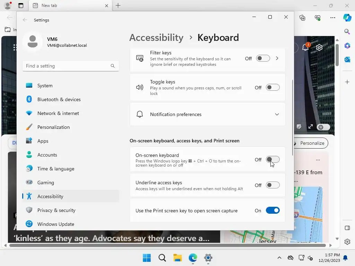
Task: Select the New tab tab in Edge
Action: point(70,6)
